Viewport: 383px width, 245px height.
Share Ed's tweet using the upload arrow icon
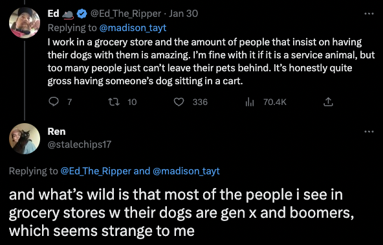[x=328, y=102]
